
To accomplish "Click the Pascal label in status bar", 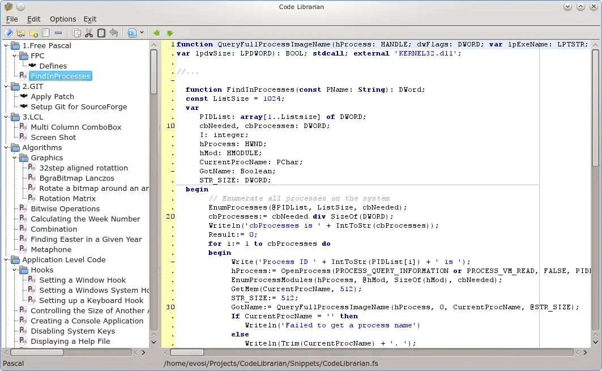I will tap(13, 363).
